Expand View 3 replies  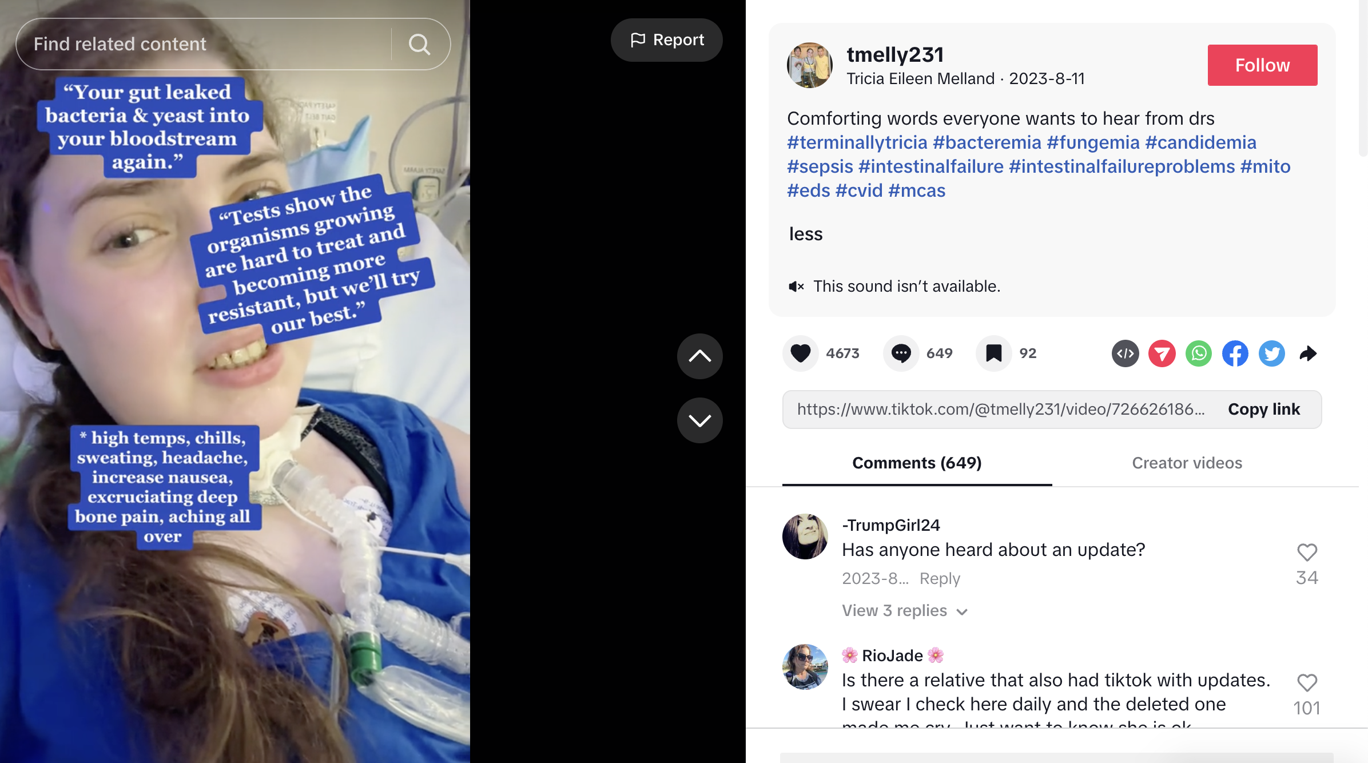point(904,611)
